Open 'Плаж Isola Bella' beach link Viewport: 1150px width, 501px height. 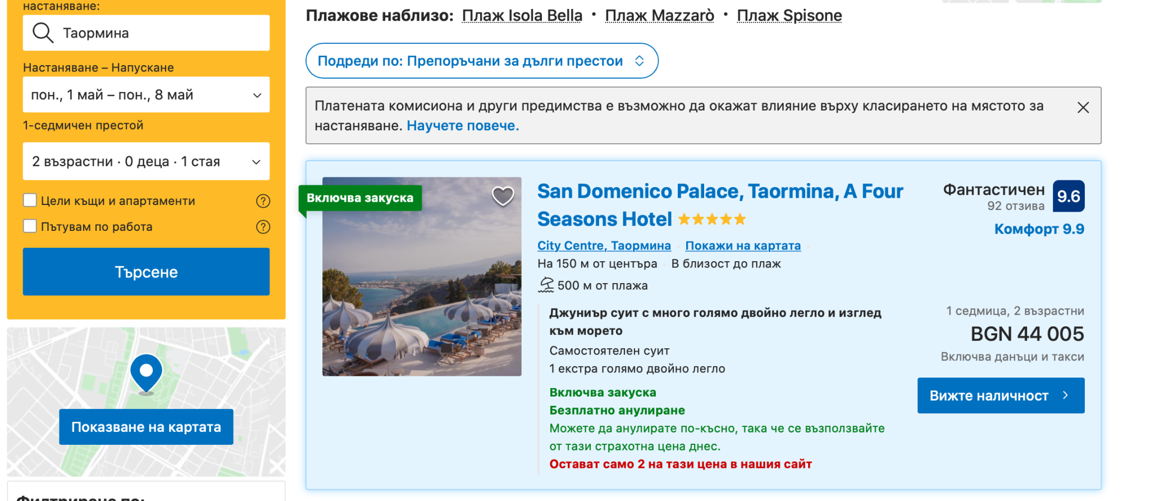coord(522,16)
